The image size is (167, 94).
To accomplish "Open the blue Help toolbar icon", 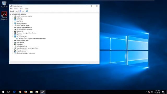I will coord(20,11).
